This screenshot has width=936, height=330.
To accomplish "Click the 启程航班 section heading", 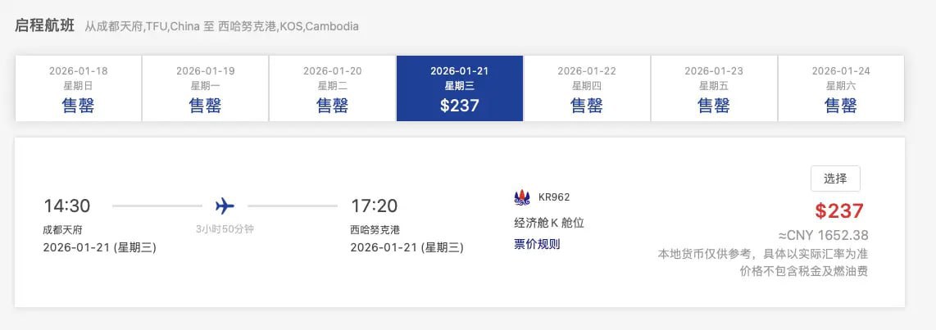I will (x=45, y=25).
